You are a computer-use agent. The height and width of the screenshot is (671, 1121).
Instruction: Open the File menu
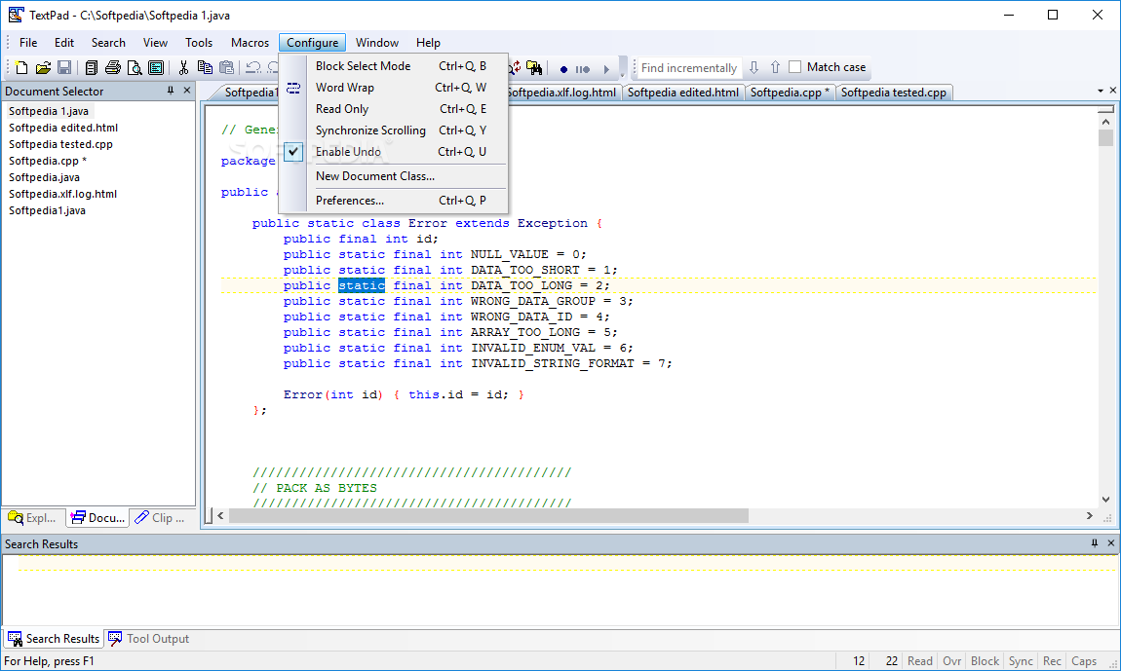click(28, 43)
